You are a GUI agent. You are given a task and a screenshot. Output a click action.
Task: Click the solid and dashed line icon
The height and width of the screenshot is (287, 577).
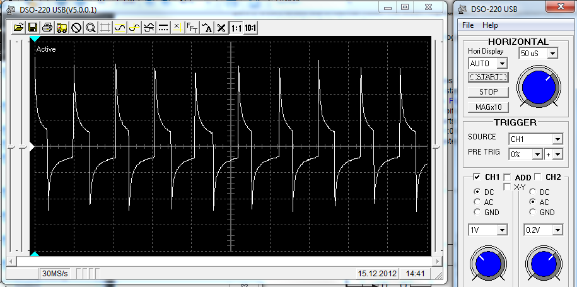(x=163, y=27)
